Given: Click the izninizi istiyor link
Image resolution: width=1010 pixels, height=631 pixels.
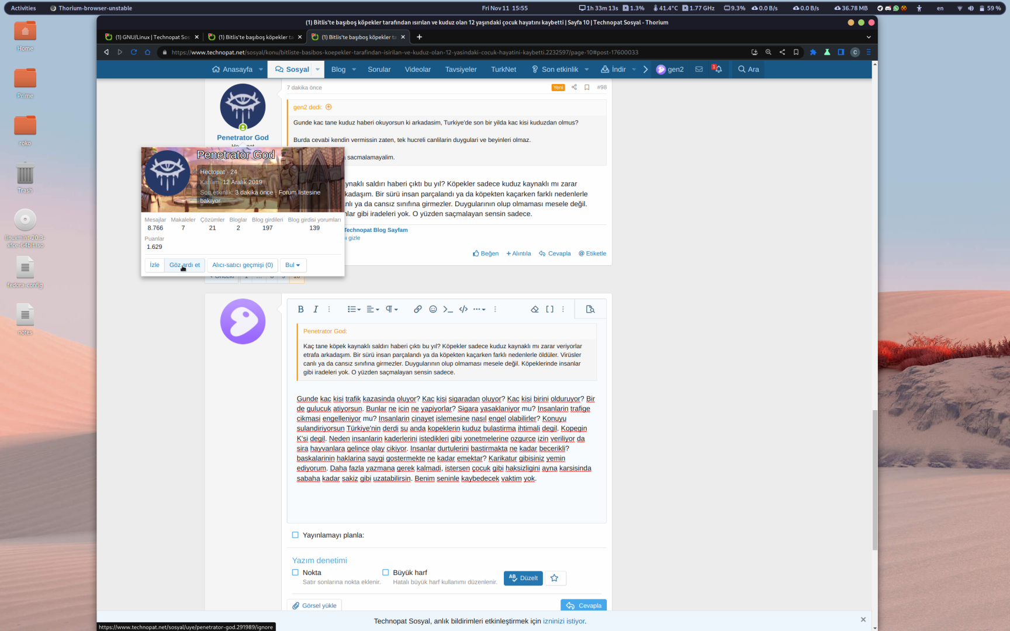Looking at the screenshot, I should [564, 621].
